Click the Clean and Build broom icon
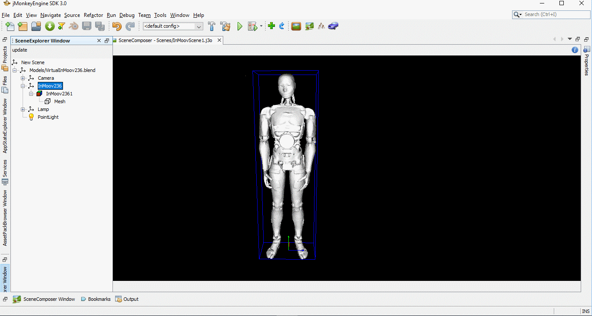This screenshot has height=316, width=592. point(225,26)
